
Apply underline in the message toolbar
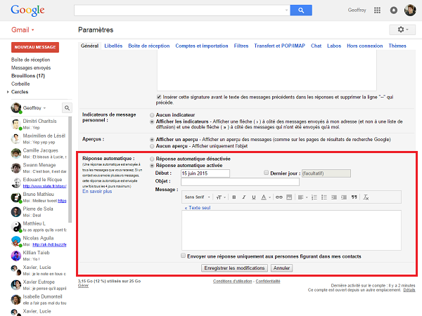pos(253,197)
